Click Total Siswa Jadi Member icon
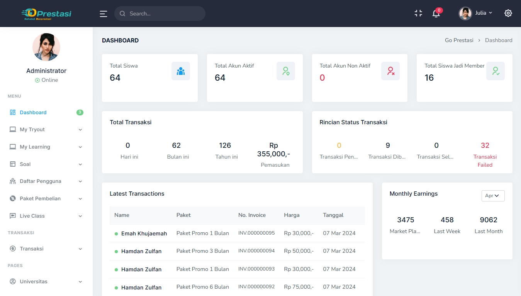521x296 pixels. (x=496, y=71)
